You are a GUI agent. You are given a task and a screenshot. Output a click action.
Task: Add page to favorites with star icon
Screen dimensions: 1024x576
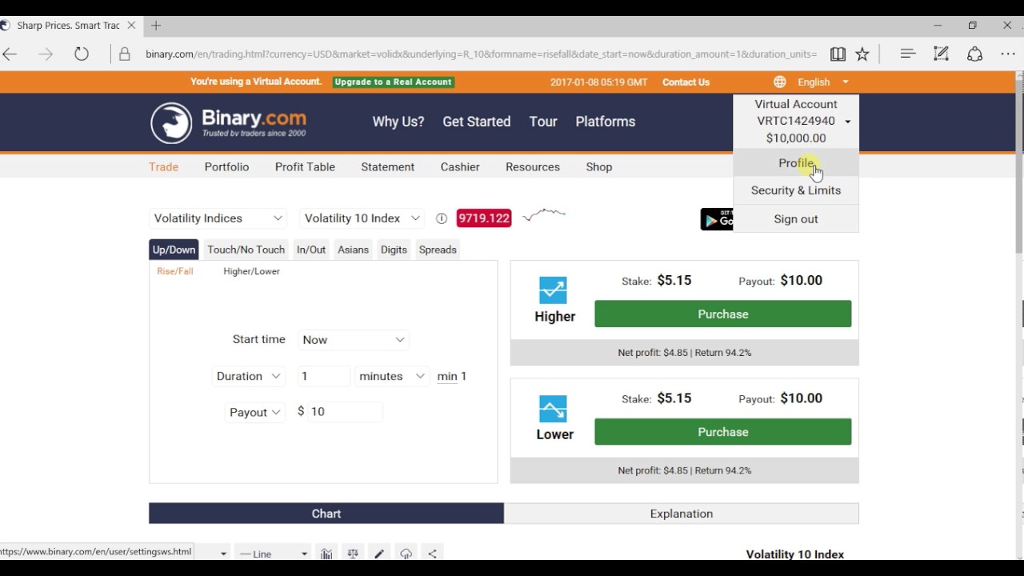(x=862, y=54)
